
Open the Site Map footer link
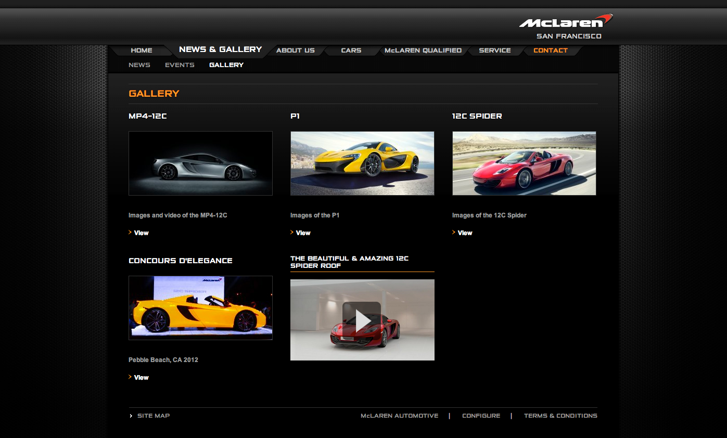pyautogui.click(x=154, y=416)
